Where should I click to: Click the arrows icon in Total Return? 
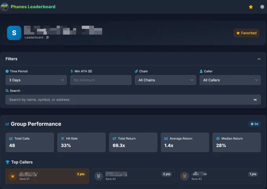[114, 138]
